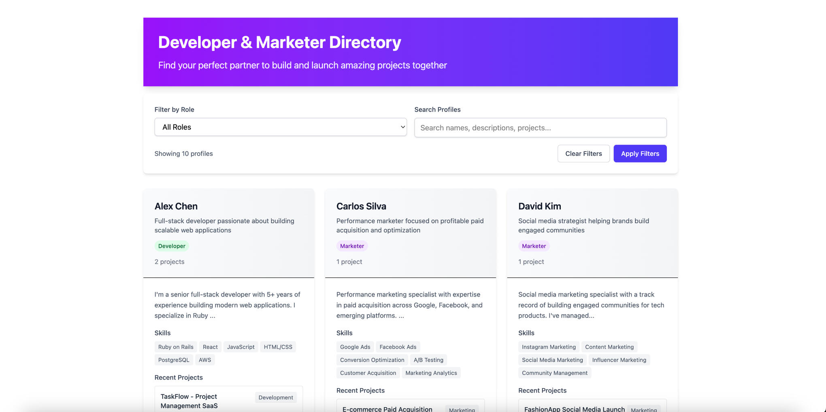Open Carlos Silva's profile name
Image resolution: width=826 pixels, height=412 pixels.
point(361,206)
